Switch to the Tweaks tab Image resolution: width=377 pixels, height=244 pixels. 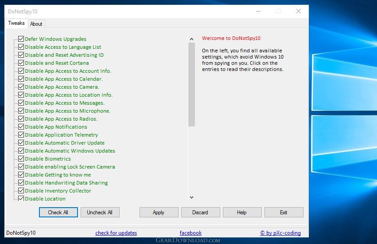(x=16, y=23)
